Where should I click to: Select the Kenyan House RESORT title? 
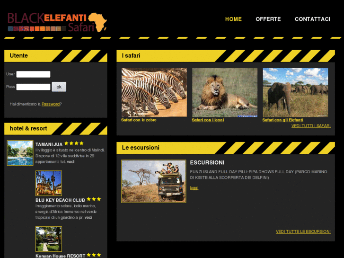[61, 256]
